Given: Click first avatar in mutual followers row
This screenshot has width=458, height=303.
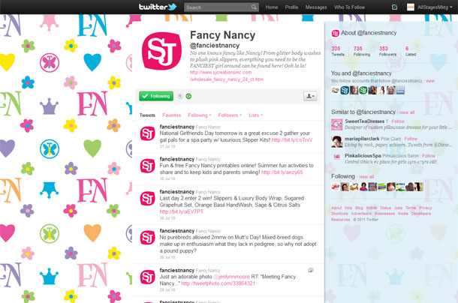Looking at the screenshot, I should tap(336, 91).
